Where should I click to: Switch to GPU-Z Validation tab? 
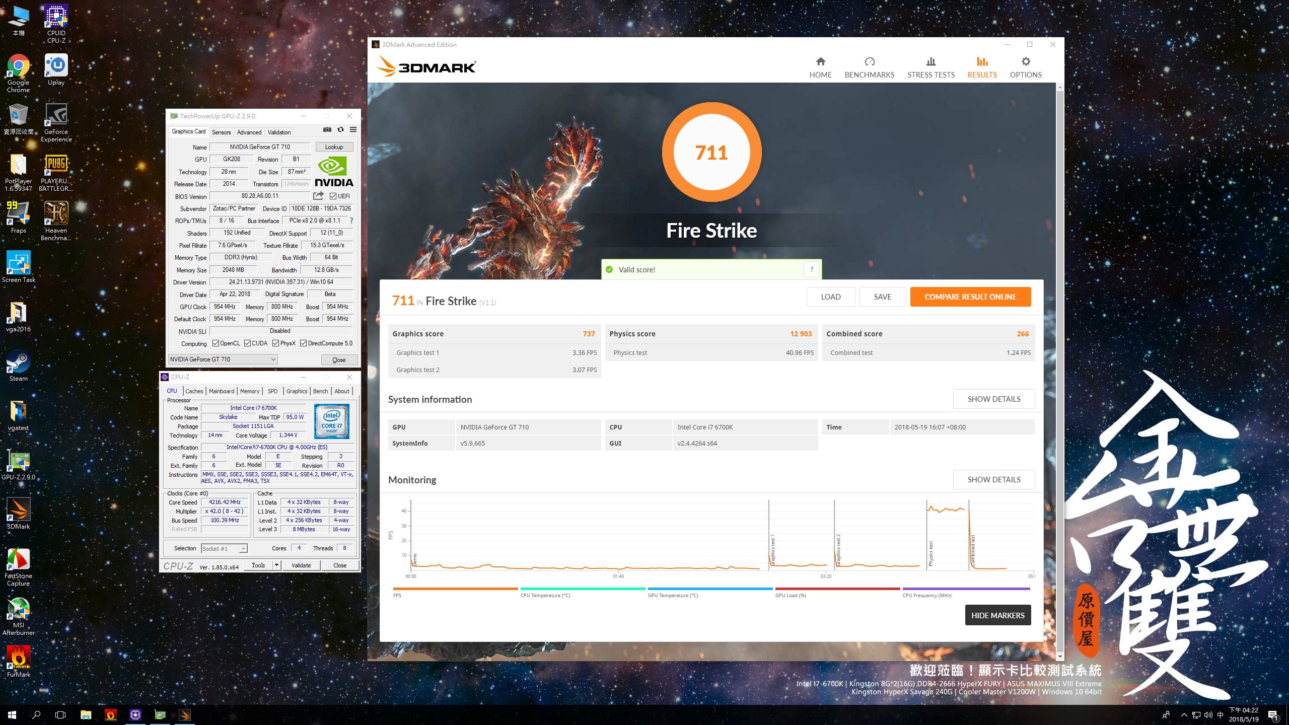point(279,132)
